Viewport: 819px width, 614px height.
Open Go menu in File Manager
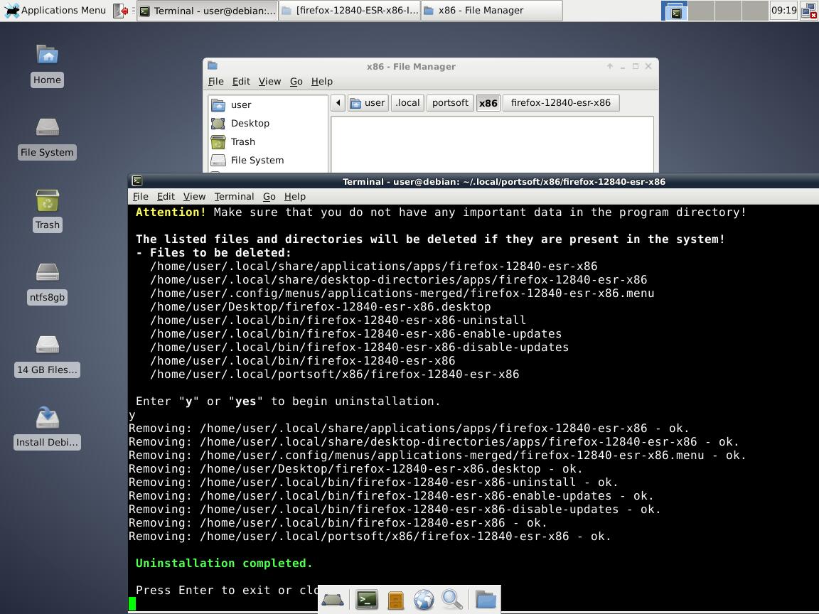(296, 82)
